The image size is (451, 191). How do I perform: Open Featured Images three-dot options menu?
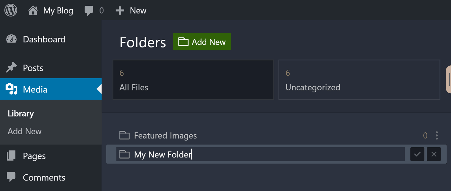pyautogui.click(x=437, y=136)
